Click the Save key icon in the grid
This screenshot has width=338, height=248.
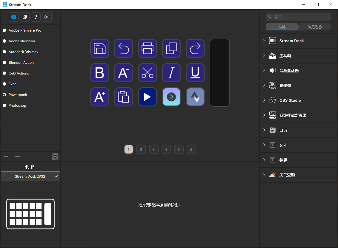pos(100,48)
